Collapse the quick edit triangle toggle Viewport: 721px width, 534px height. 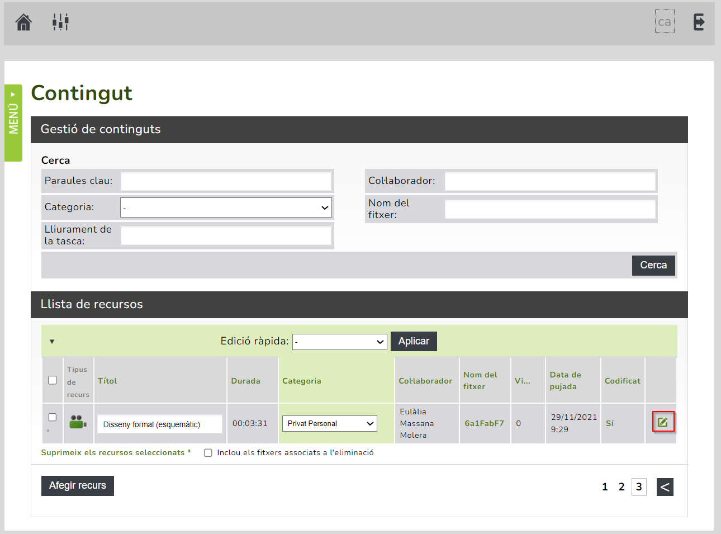coord(52,341)
